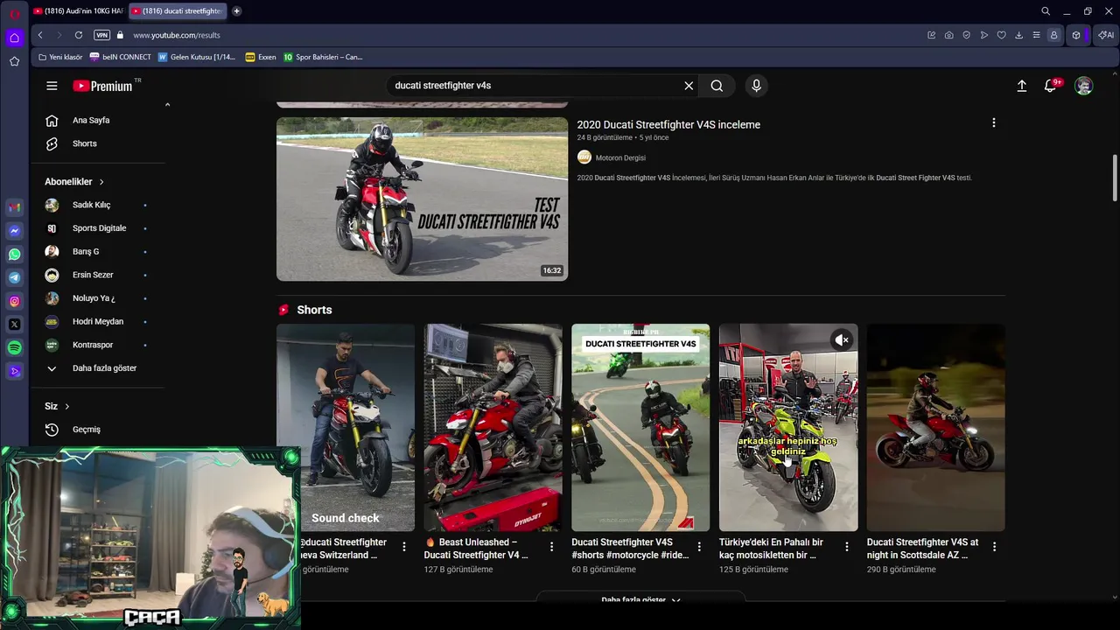The image size is (1120, 630).
Task: Take a snapshot with the camera icon
Action: pos(948,35)
